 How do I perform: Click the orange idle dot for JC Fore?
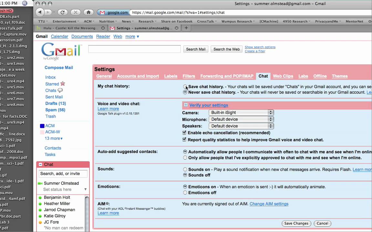40,222
